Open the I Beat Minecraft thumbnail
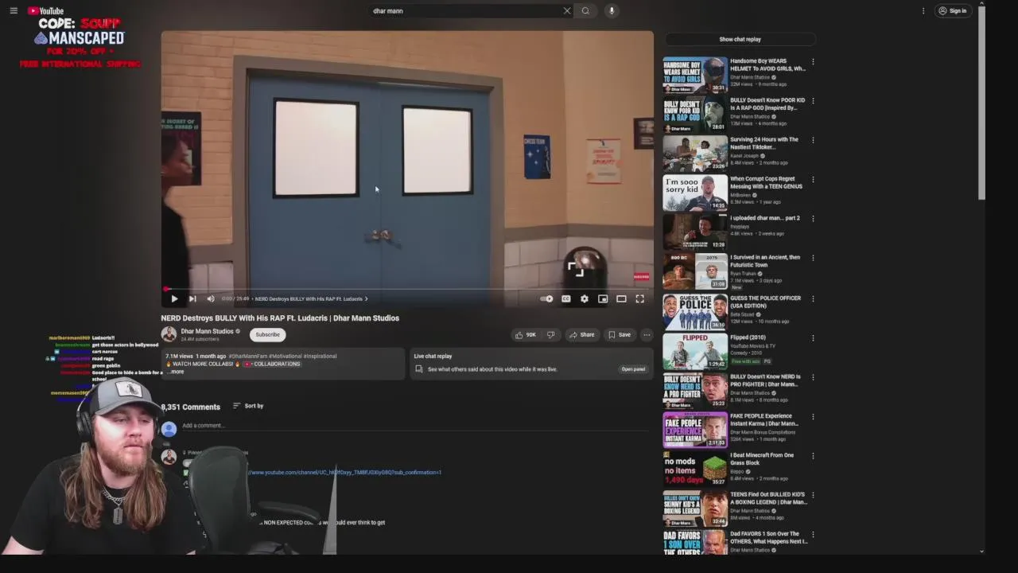 click(695, 469)
